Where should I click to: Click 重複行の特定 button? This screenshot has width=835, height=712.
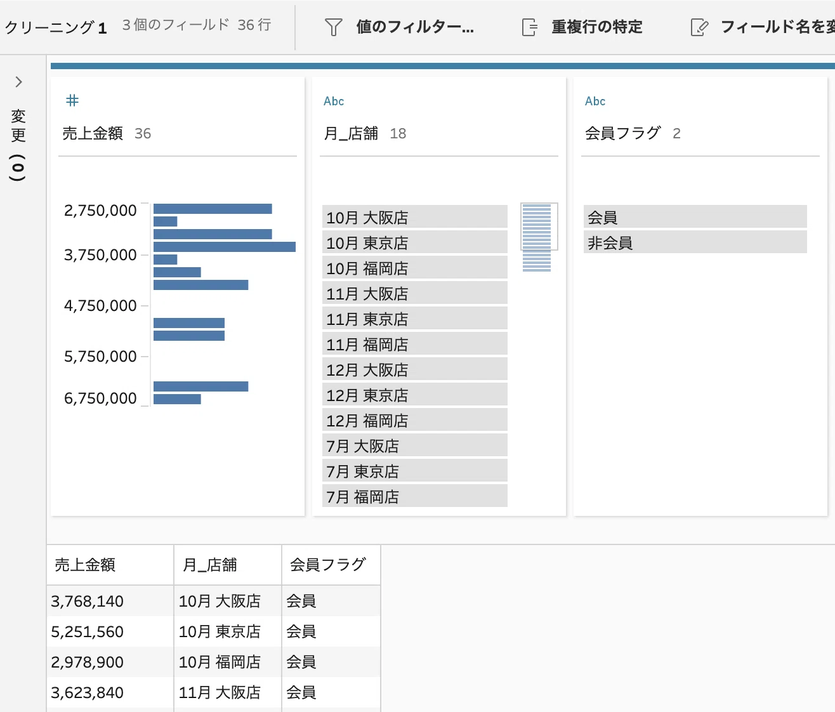pos(582,27)
